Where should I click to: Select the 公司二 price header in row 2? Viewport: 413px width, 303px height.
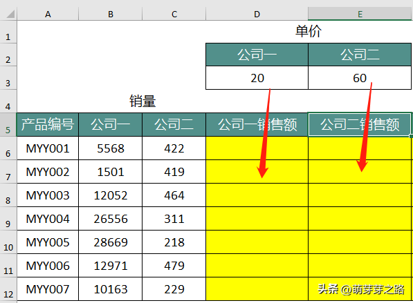(x=360, y=55)
